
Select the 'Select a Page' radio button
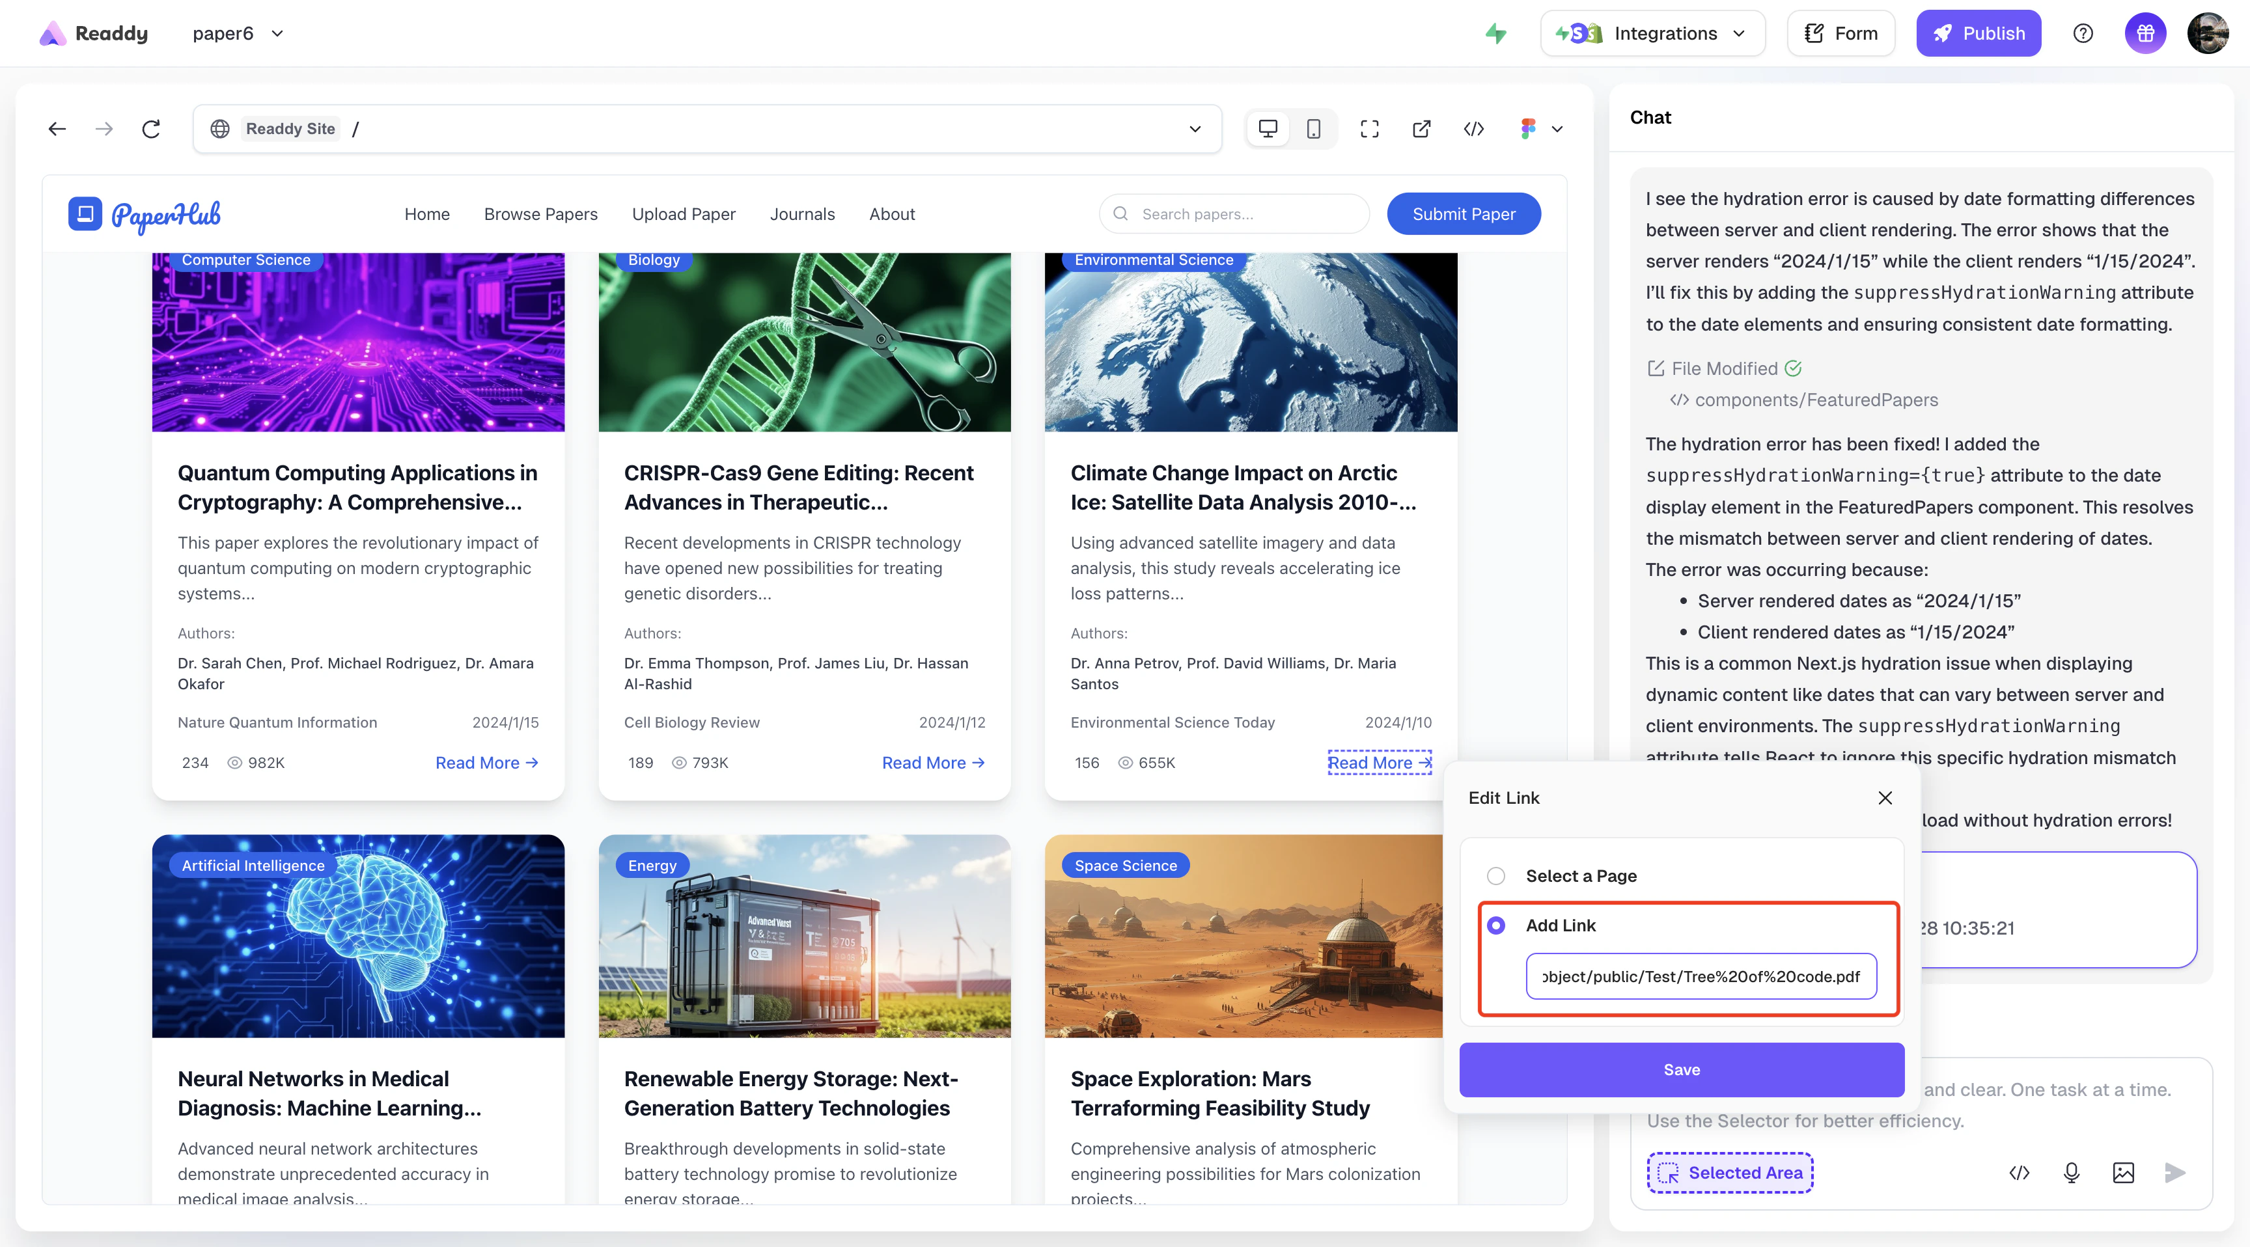click(x=1496, y=876)
